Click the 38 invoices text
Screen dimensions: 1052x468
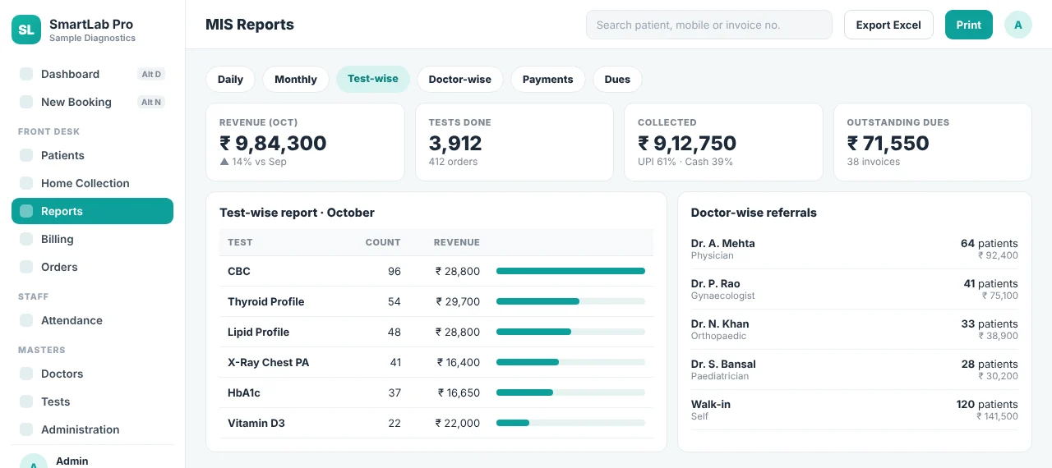874,162
